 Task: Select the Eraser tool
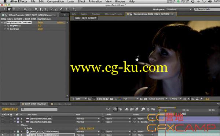click(x=61, y=9)
